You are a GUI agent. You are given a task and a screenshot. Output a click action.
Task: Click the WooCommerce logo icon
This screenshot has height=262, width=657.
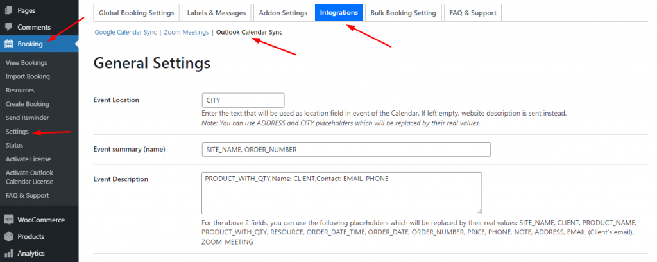(x=8, y=220)
